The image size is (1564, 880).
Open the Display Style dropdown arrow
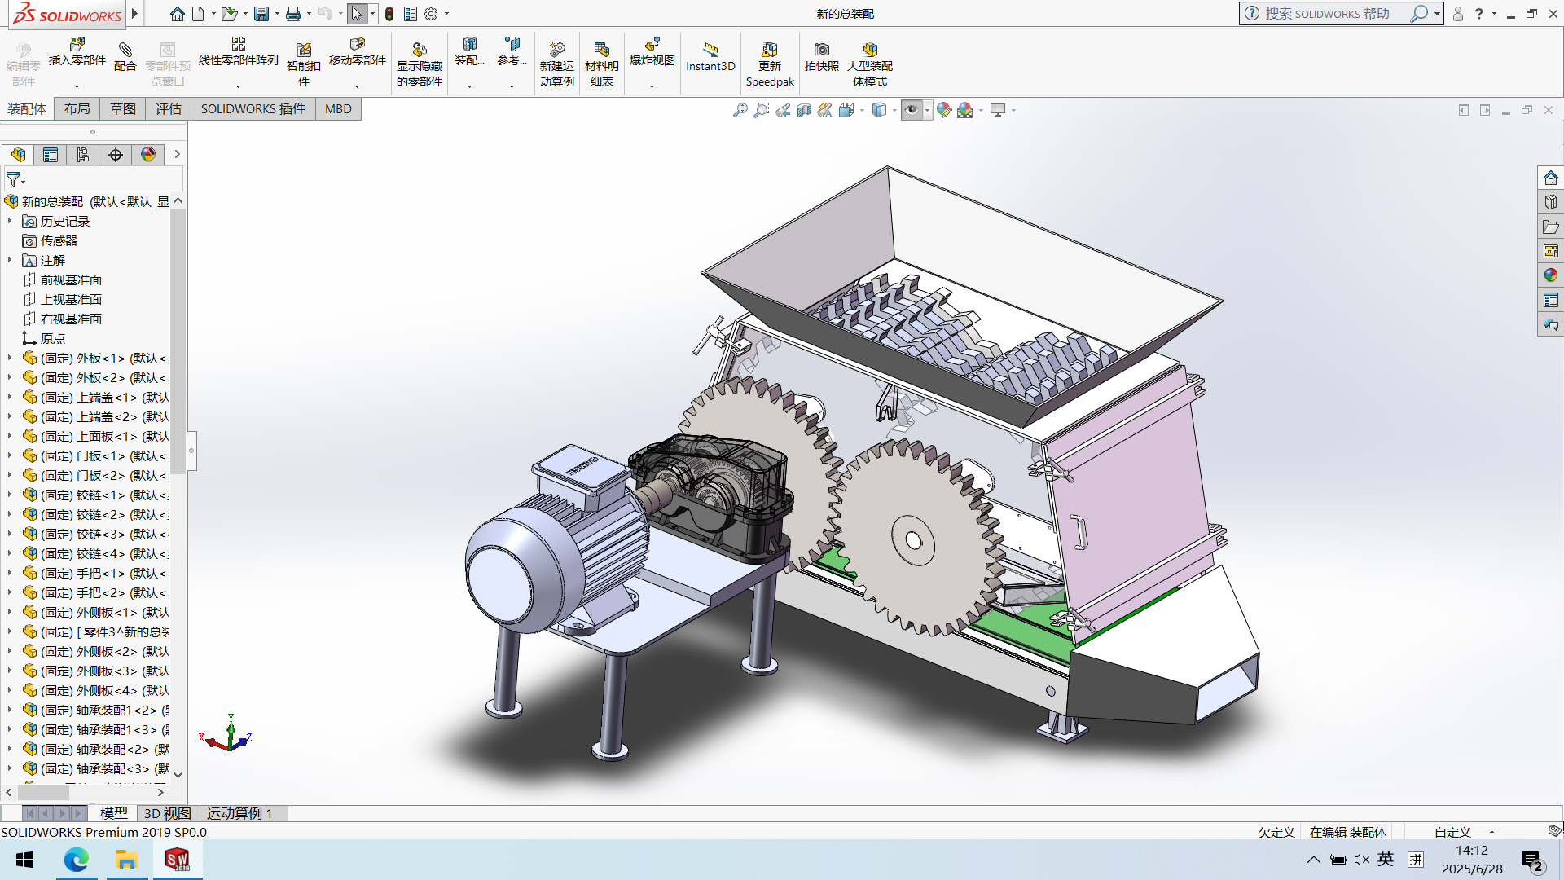click(894, 110)
